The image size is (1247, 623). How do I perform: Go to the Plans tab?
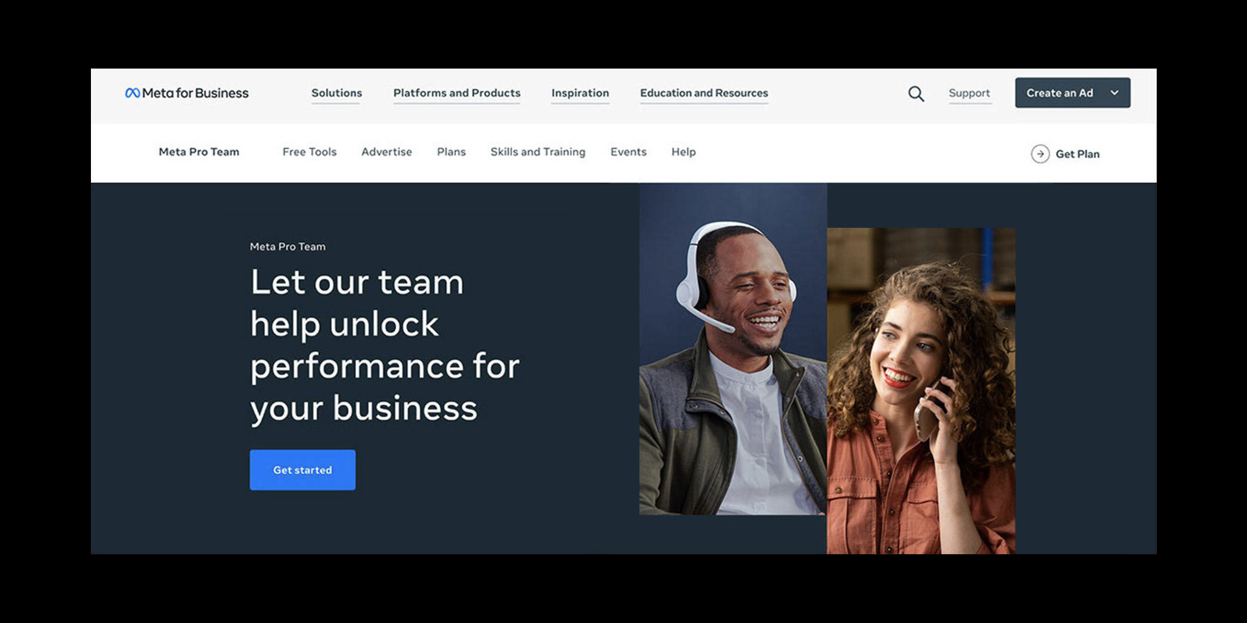[x=451, y=152]
